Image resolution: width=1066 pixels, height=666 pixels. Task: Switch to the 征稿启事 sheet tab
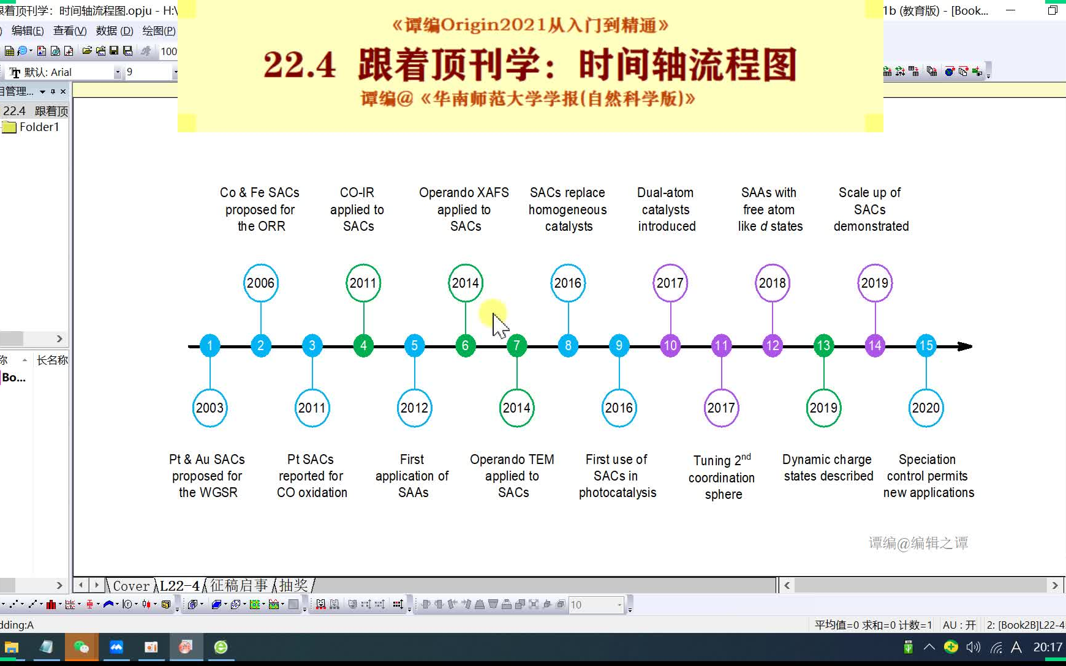point(239,586)
